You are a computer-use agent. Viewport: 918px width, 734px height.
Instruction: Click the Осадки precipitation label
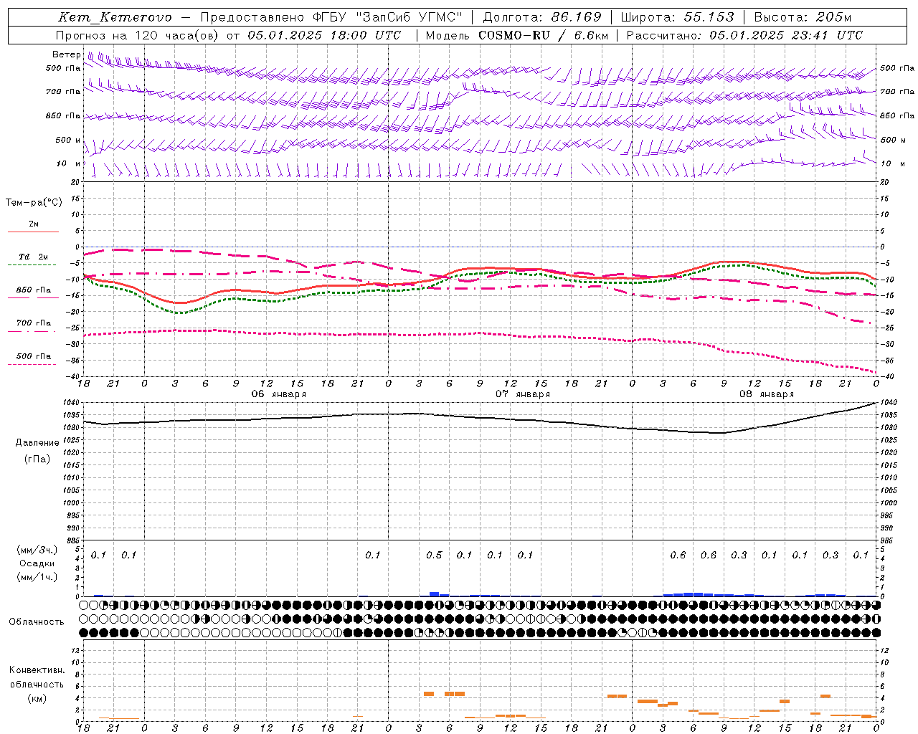[x=37, y=563]
